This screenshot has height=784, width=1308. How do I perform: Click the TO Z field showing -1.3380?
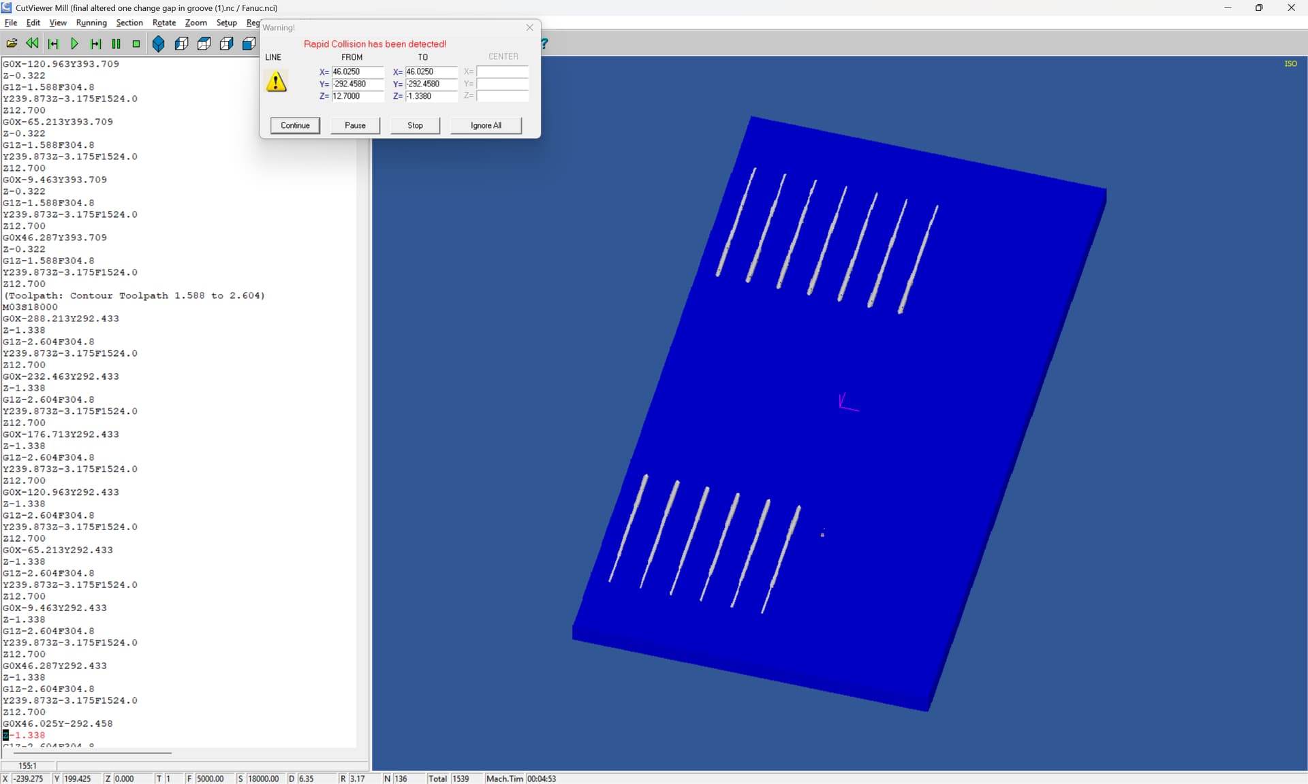431,96
